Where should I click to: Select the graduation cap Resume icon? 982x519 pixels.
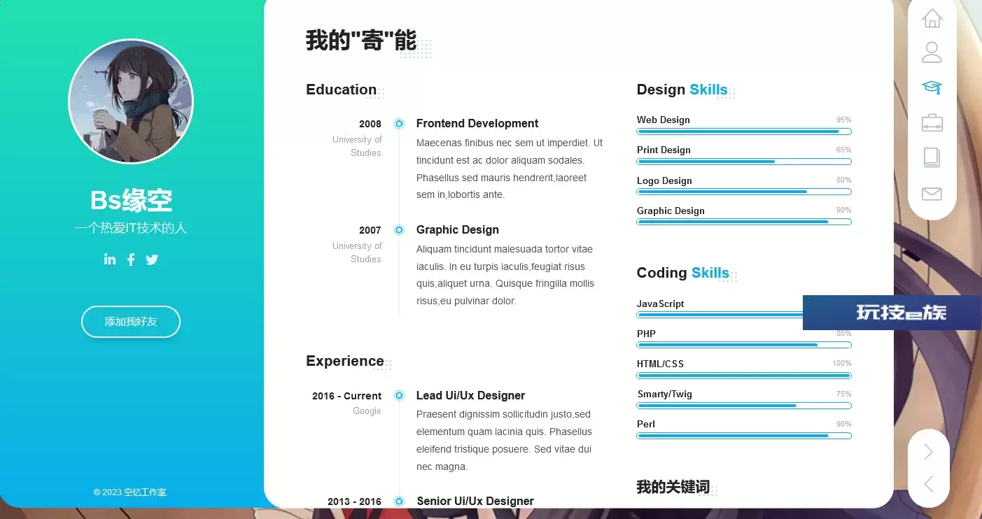coord(932,87)
